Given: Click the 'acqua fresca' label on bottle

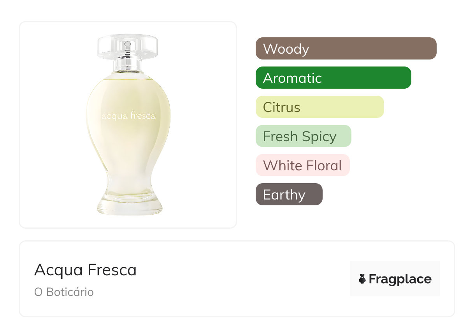Looking at the screenshot, I should [x=128, y=116].
